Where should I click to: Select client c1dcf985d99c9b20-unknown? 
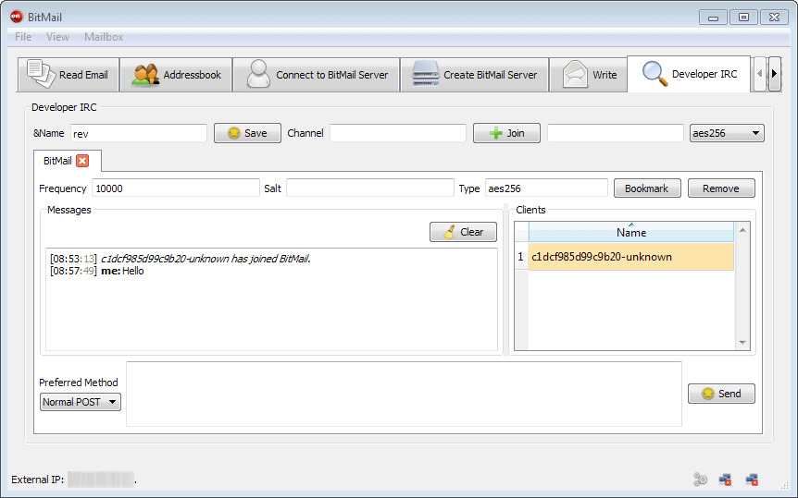coord(631,257)
